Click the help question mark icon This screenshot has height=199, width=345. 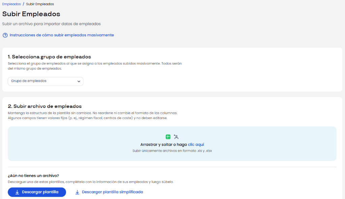[x=5, y=35]
